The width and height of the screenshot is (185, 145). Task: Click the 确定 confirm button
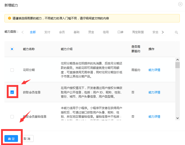11,139
